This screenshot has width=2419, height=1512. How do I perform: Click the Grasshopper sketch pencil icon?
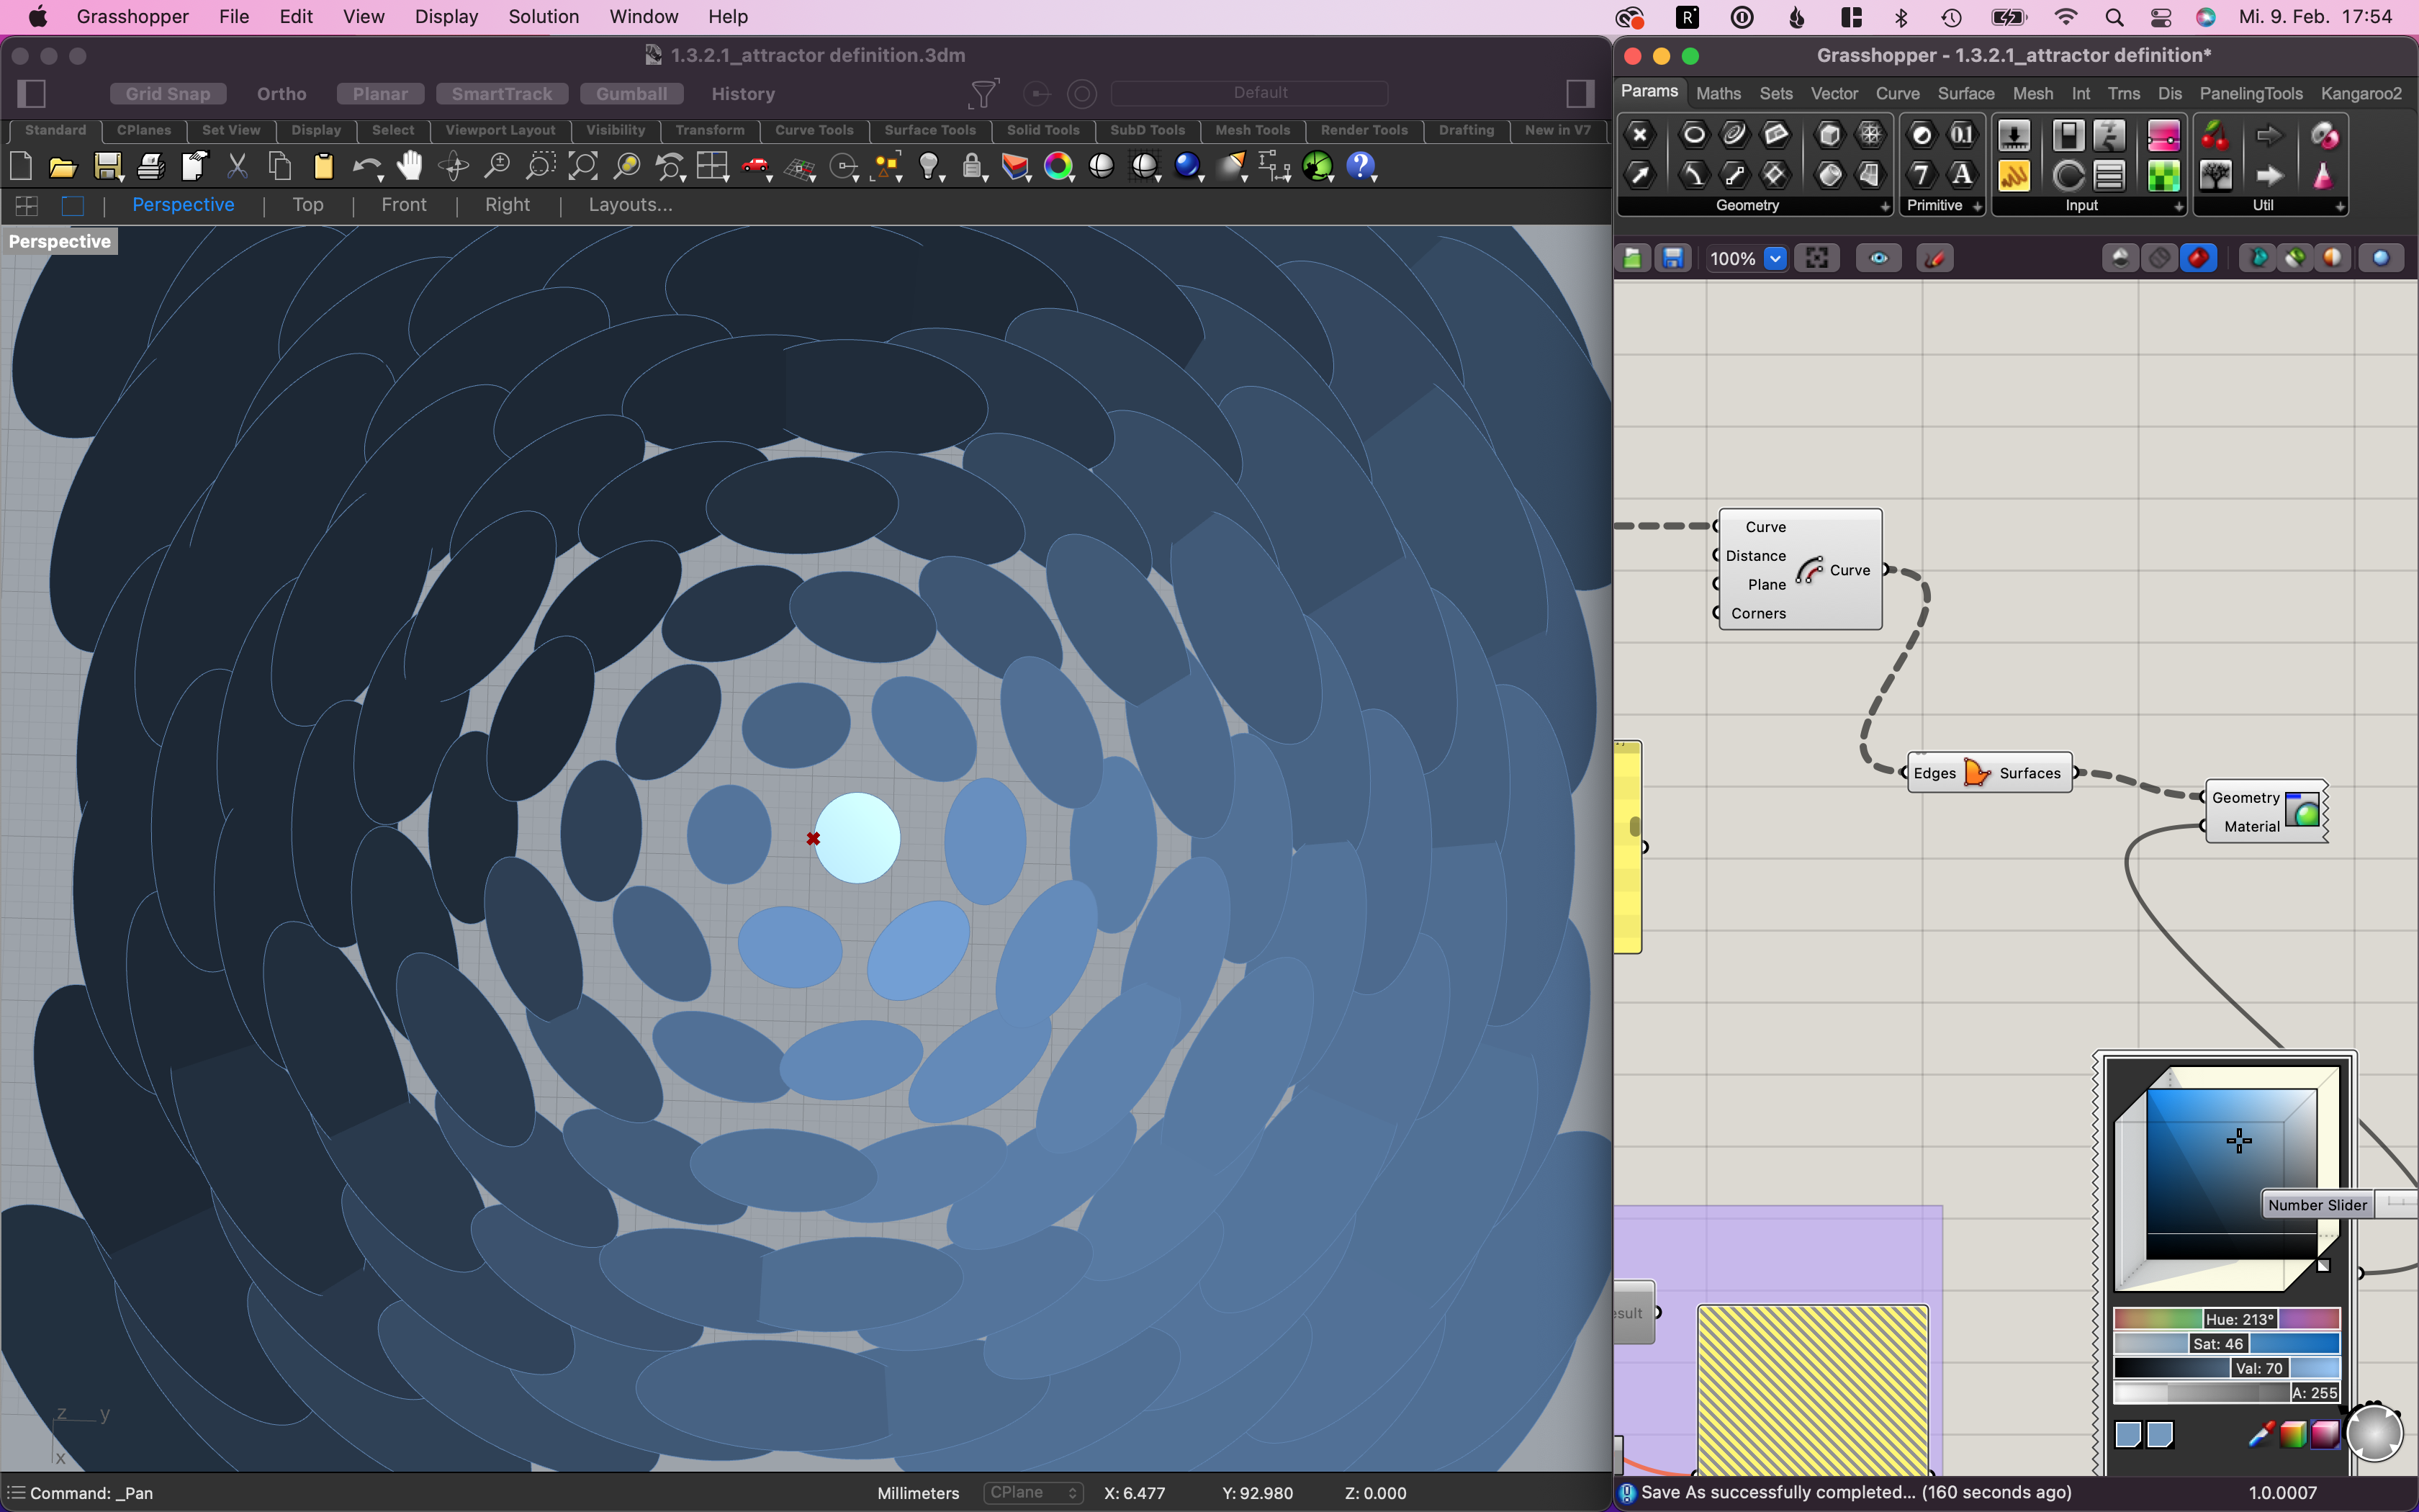click(x=1935, y=259)
